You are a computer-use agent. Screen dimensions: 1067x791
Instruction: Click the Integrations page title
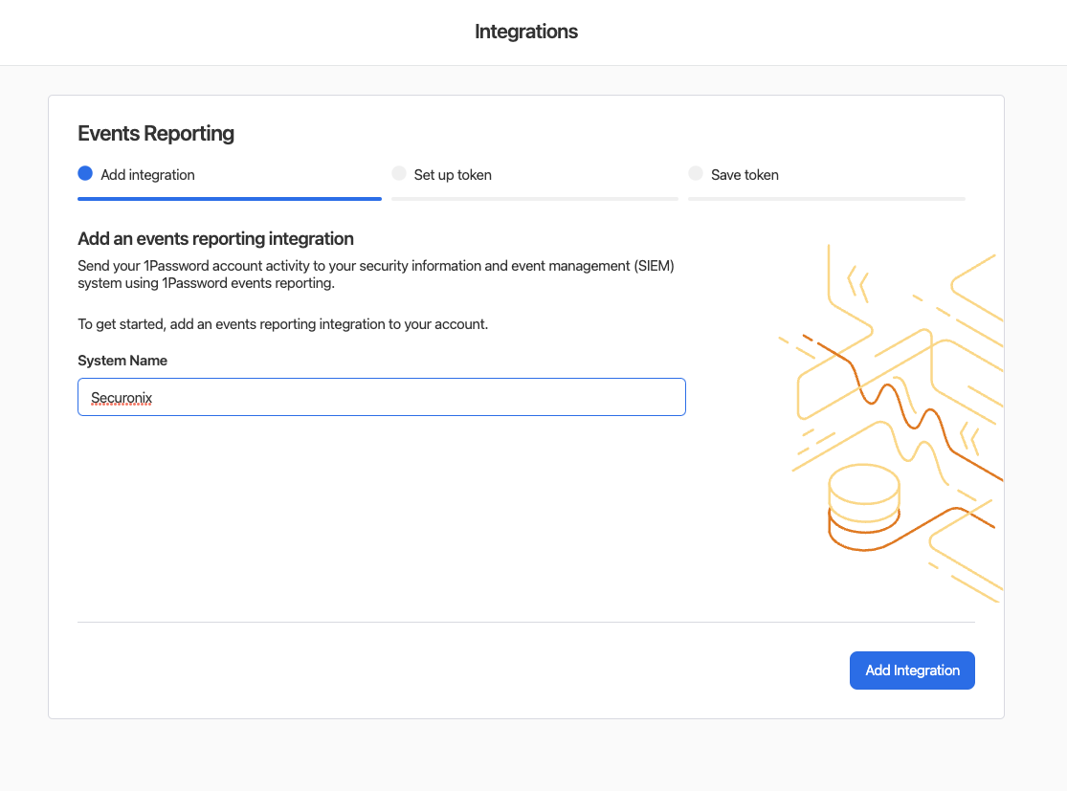[526, 32]
